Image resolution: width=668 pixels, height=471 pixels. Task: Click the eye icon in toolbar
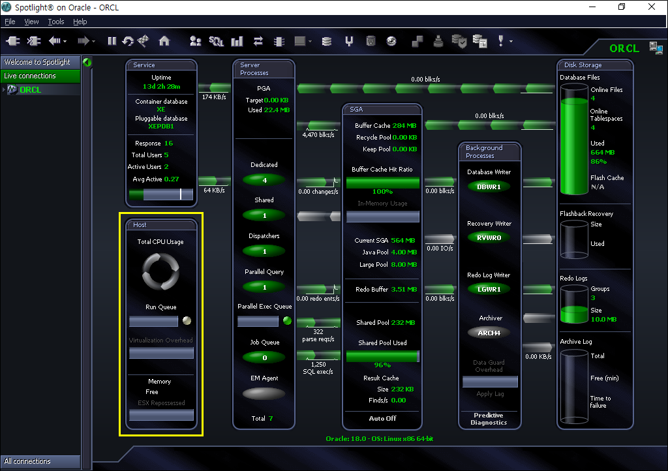point(391,41)
